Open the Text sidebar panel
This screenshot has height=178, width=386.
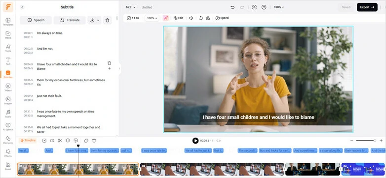tap(8, 61)
